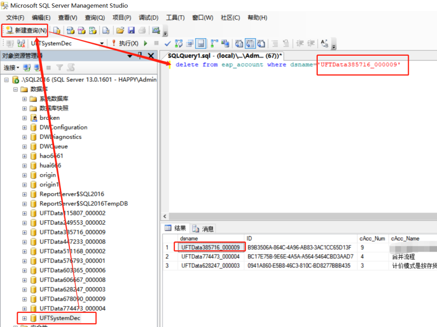Viewport: 437px width, 327px height.
Task: Switch to the 结果 tab
Action: [175, 228]
